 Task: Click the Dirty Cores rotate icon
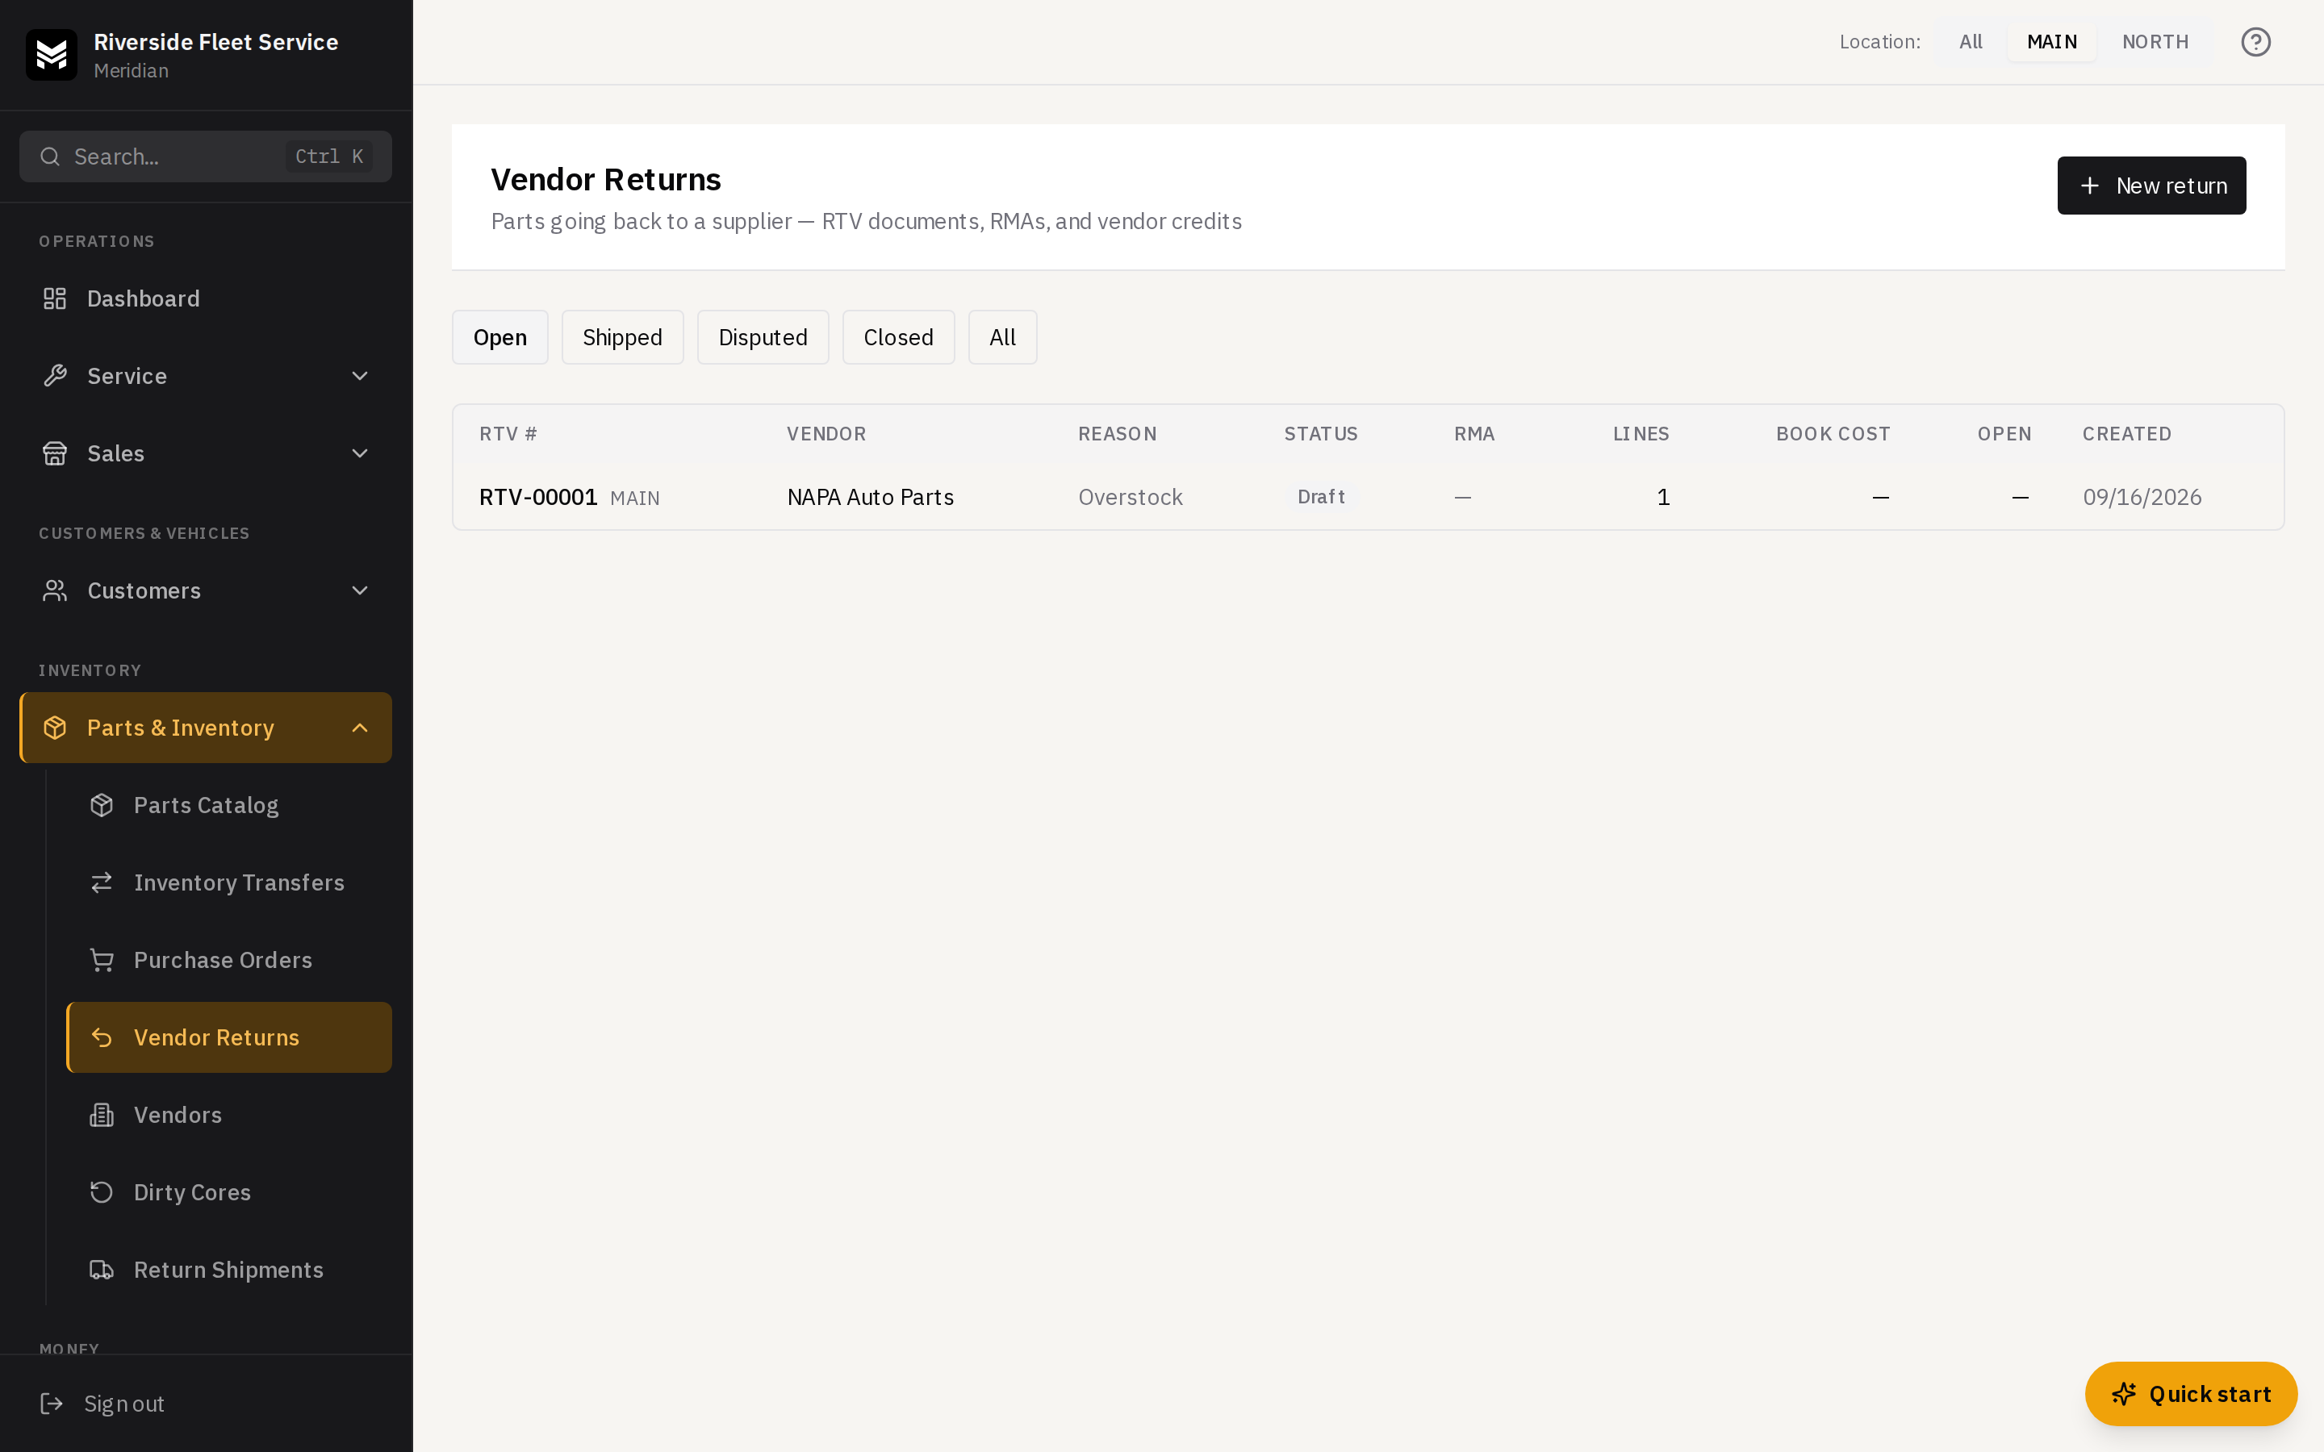click(102, 1191)
